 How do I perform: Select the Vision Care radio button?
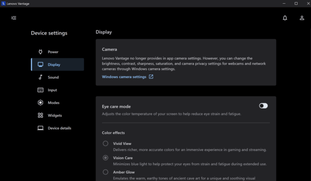pyautogui.click(x=106, y=158)
